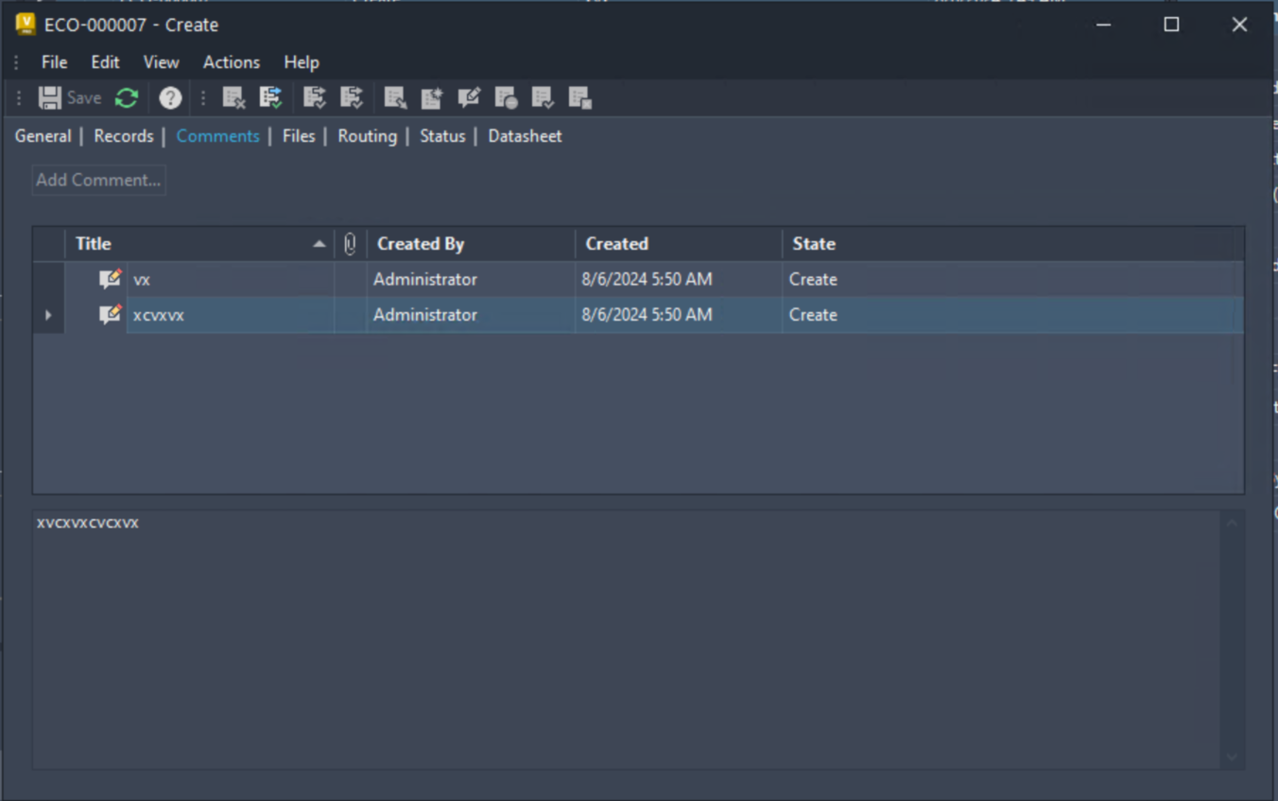Refresh the change order with the green refresh icon
Screen dimensions: 1278x801
[126, 97]
